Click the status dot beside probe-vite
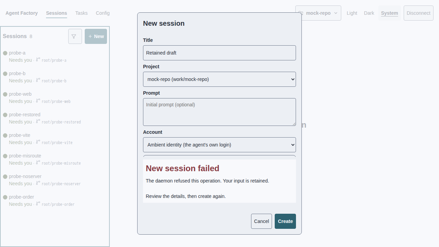Viewport: 439px width, 247px height. coord(5,136)
